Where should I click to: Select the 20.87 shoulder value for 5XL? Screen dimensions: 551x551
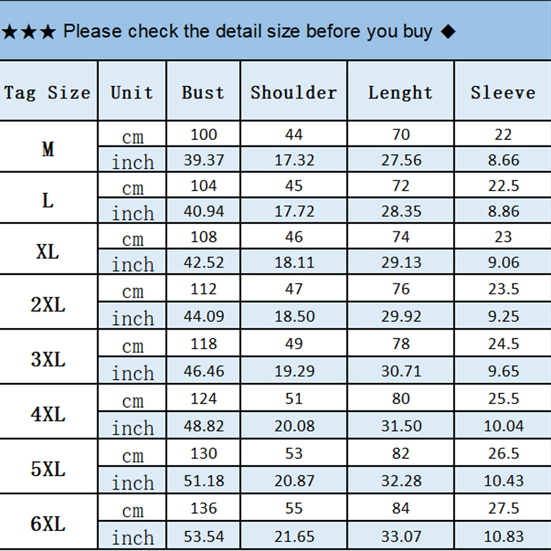click(294, 481)
